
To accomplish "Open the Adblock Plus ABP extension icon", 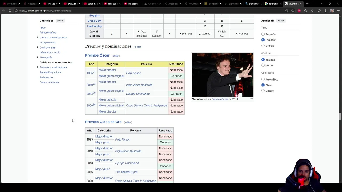I will [299, 11].
